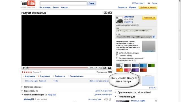
Task: Click the embed preview thumbnail
Action: pos(149,46)
